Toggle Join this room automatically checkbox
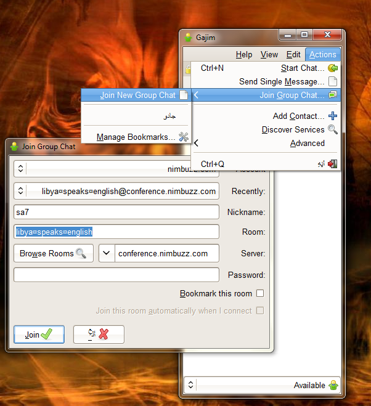 pos(260,311)
